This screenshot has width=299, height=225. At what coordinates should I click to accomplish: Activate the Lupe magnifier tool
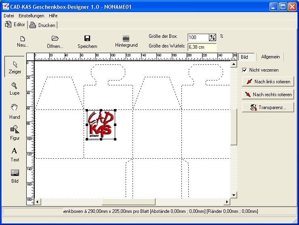point(15,88)
